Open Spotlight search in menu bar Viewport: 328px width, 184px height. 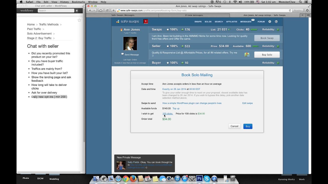coord(300,2)
